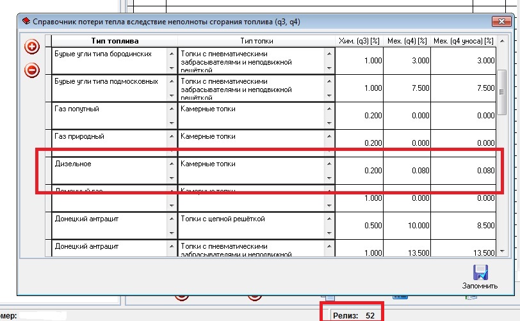Click the Релиз: 52 status bar panel
Viewport: 520px width, 321px height.
click(x=354, y=315)
